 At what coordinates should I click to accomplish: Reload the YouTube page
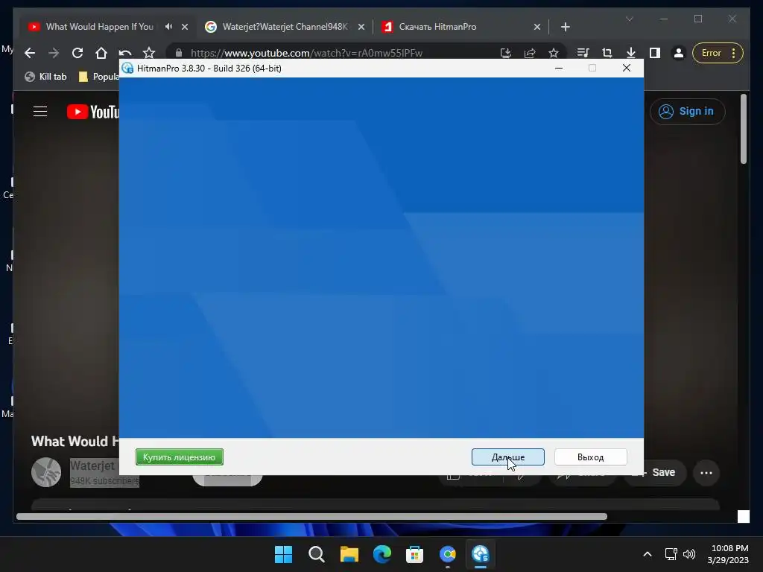(77, 53)
